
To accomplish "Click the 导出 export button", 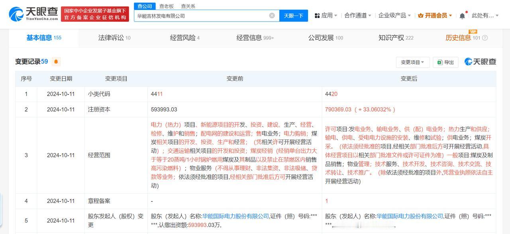I will click(445, 62).
